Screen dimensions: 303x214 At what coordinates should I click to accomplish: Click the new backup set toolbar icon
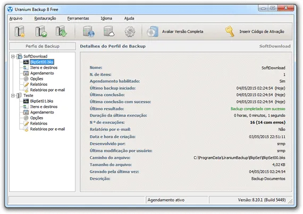tap(20, 31)
